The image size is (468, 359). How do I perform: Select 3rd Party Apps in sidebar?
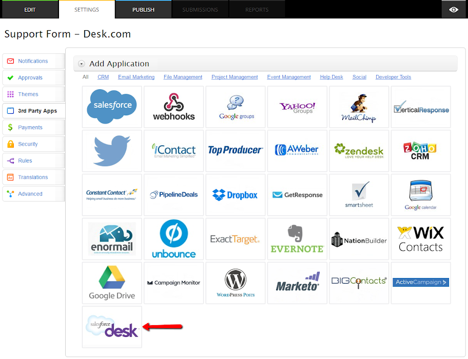tap(34, 111)
